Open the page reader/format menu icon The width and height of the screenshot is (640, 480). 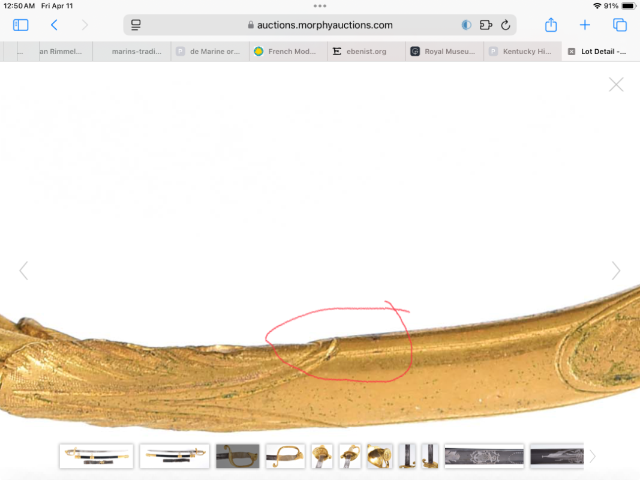pos(136,25)
